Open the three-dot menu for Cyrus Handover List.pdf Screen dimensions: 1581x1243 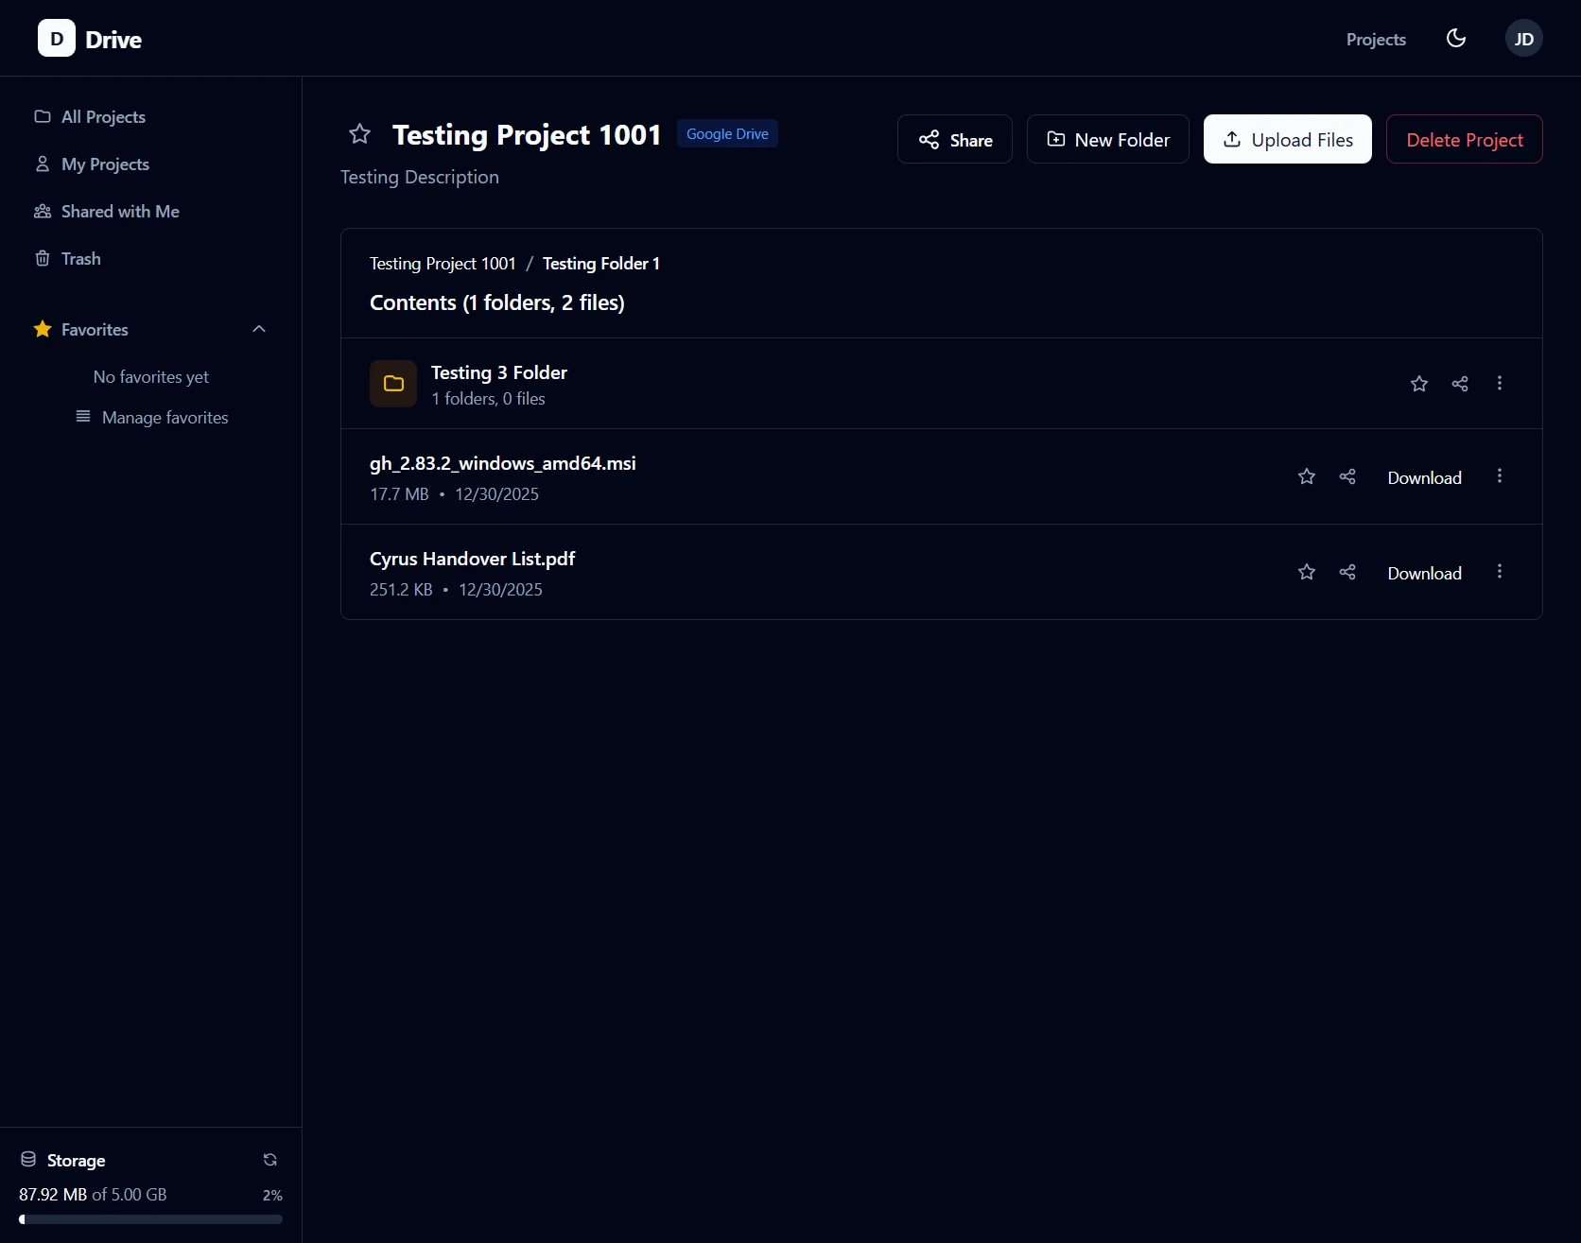pyautogui.click(x=1500, y=571)
